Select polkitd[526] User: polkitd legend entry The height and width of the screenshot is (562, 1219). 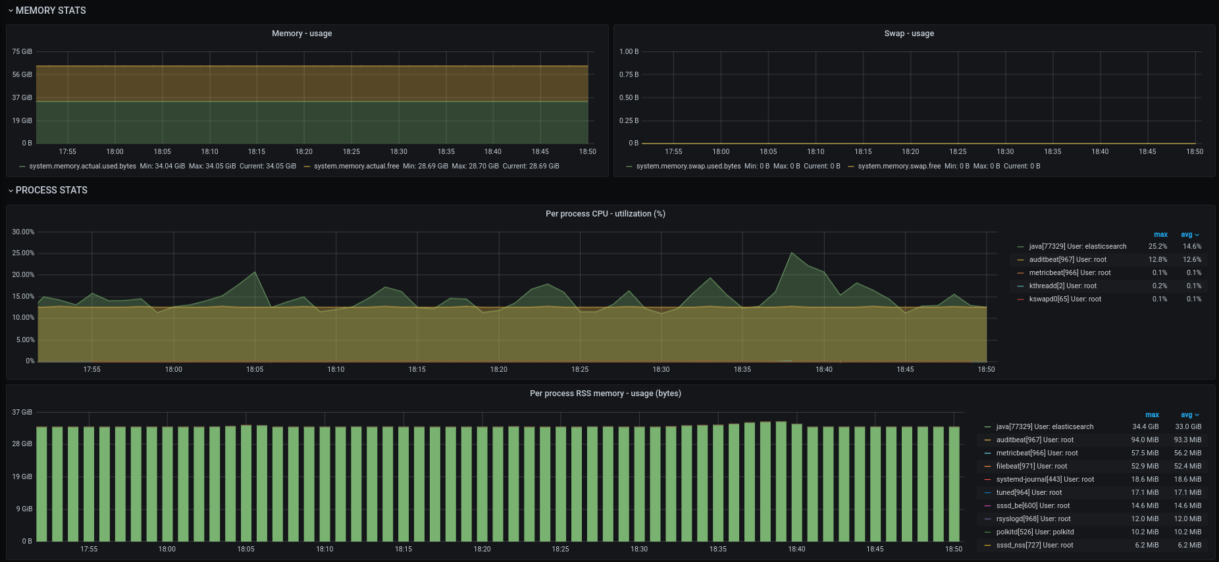[x=1035, y=532]
